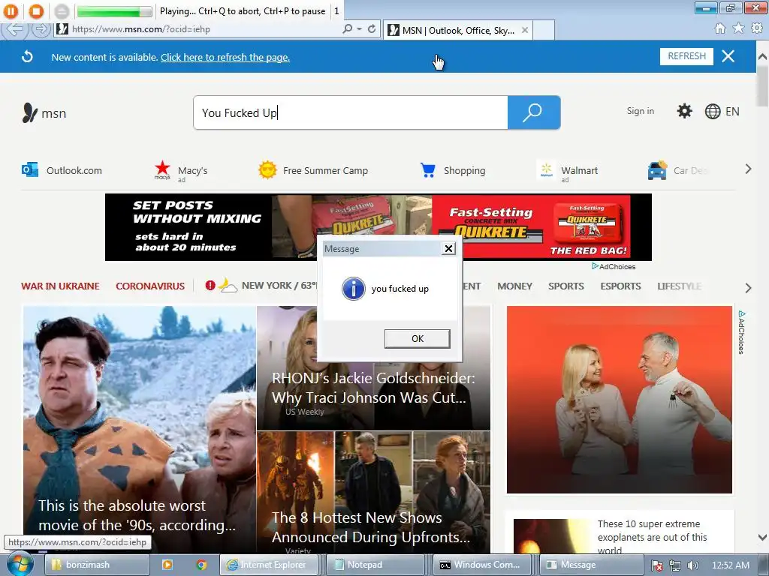Switch to Notepad in taskbar
The width and height of the screenshot is (769, 576).
tap(376, 565)
